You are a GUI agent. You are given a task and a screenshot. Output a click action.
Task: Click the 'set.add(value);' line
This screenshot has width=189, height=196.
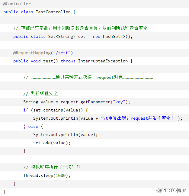pyautogui.click(x=52, y=143)
